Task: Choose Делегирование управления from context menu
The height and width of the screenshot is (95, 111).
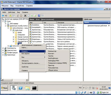Action: pyautogui.click(x=32, y=45)
